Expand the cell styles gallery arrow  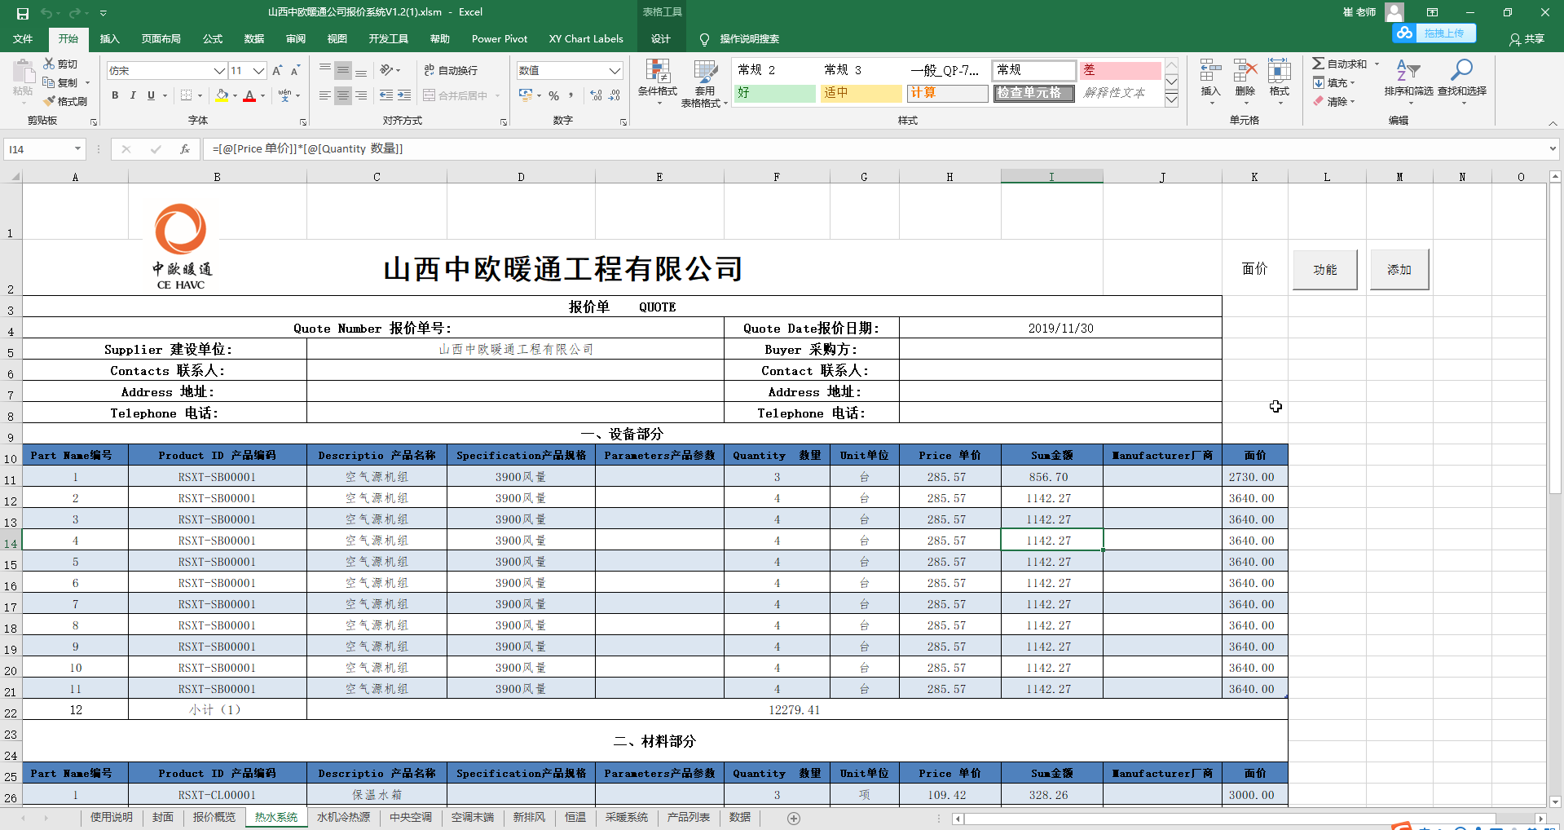pyautogui.click(x=1171, y=99)
